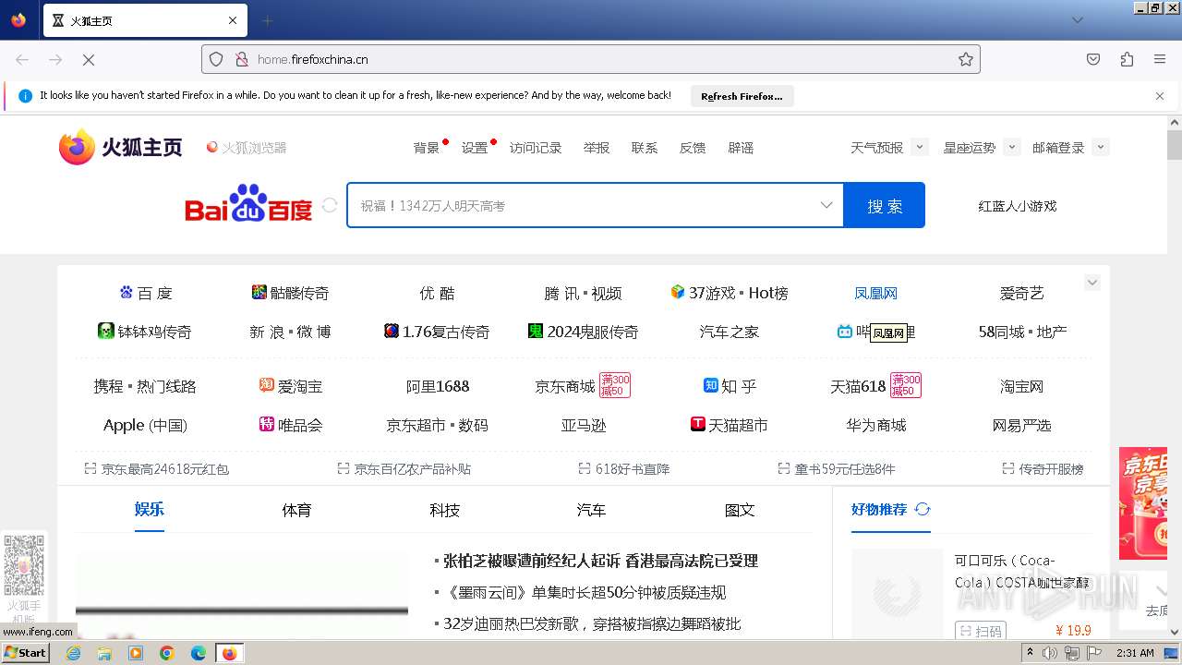1182x665 pixels.
Task: Open the 访问记录 menu item
Action: (536, 148)
